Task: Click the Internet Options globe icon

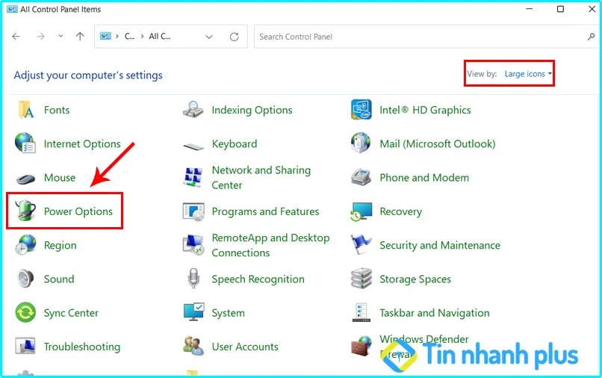Action: pos(25,143)
